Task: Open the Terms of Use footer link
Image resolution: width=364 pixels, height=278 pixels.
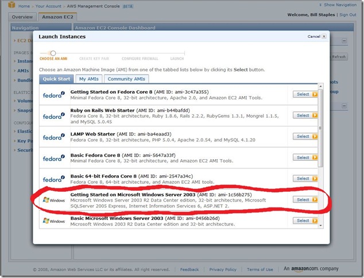Action: point(260,269)
